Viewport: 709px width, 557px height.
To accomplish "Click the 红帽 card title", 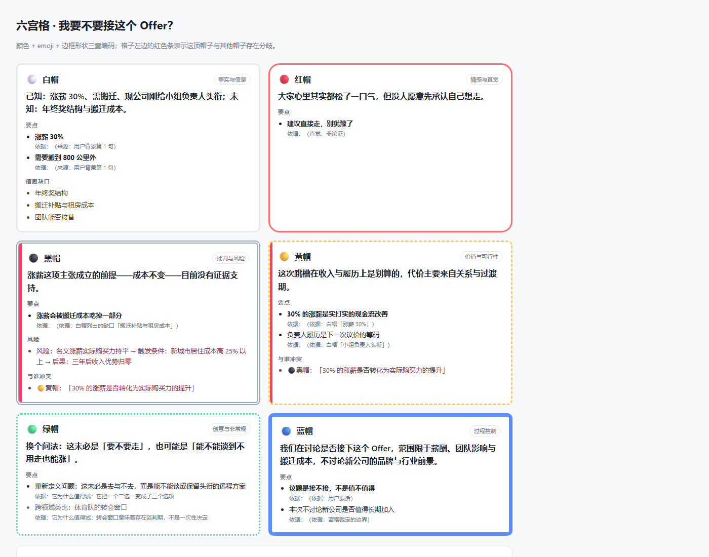I will click(x=303, y=80).
